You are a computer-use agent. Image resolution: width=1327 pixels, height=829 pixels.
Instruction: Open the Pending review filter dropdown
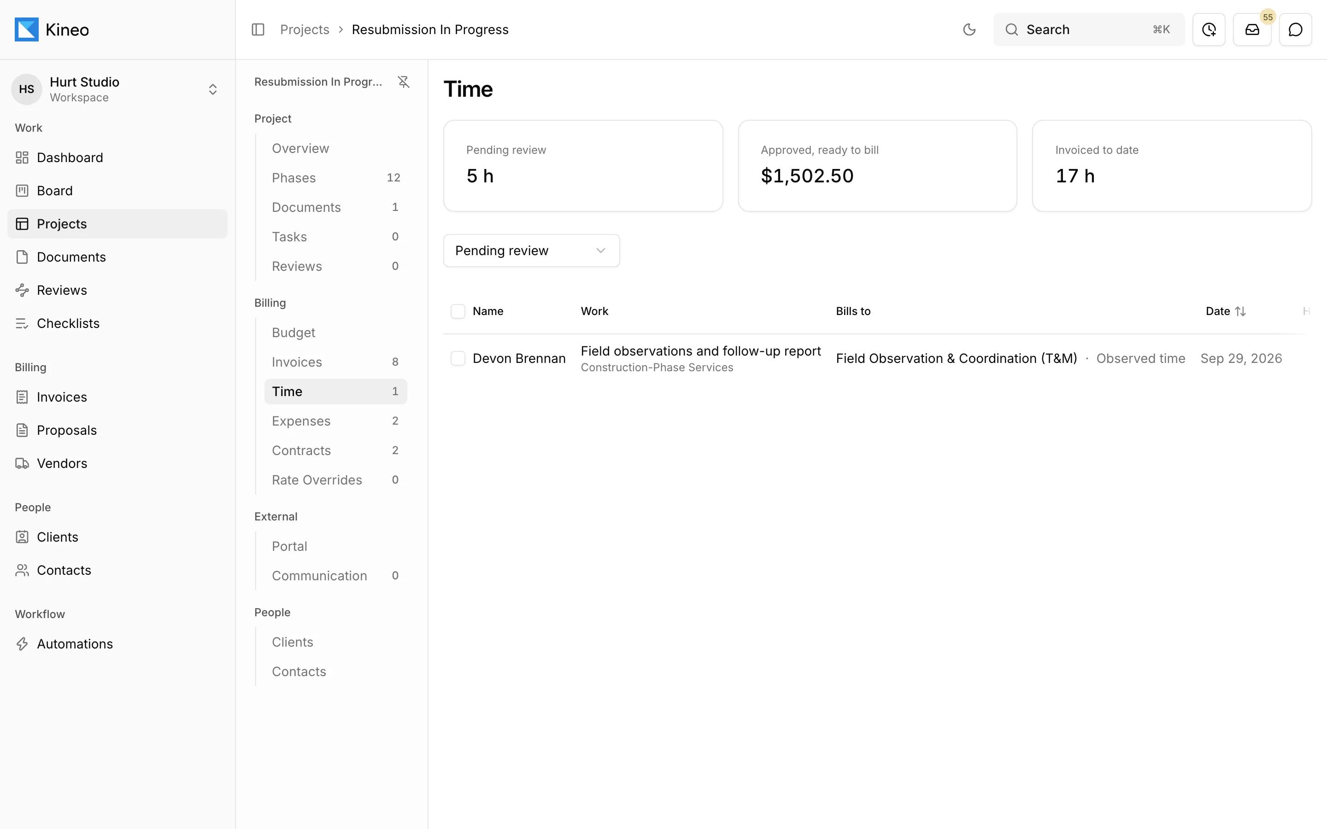click(x=531, y=251)
